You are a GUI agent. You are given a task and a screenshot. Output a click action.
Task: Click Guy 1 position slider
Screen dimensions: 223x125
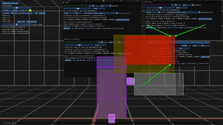click(78, 8)
